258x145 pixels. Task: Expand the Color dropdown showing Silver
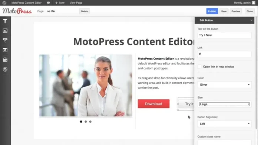(224, 85)
